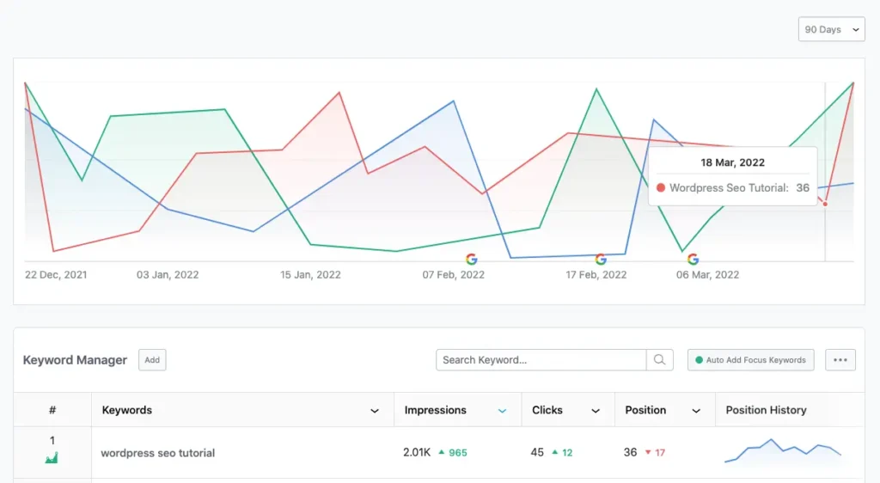Click the 15 Jan, 2022 axis label

click(x=310, y=275)
